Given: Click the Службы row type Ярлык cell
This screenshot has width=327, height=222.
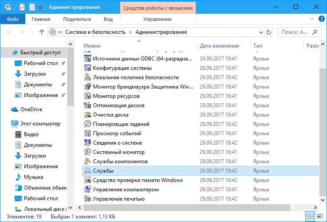Looking at the screenshot, I should tap(261, 171).
